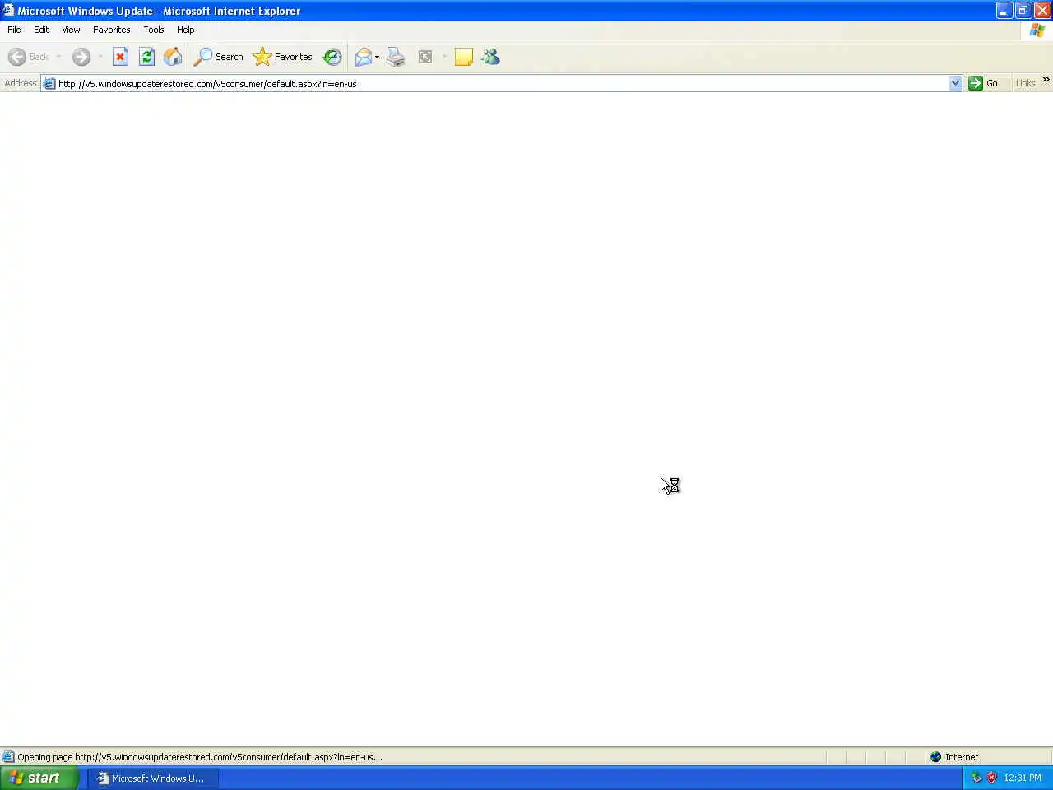Print the current page

tap(396, 57)
